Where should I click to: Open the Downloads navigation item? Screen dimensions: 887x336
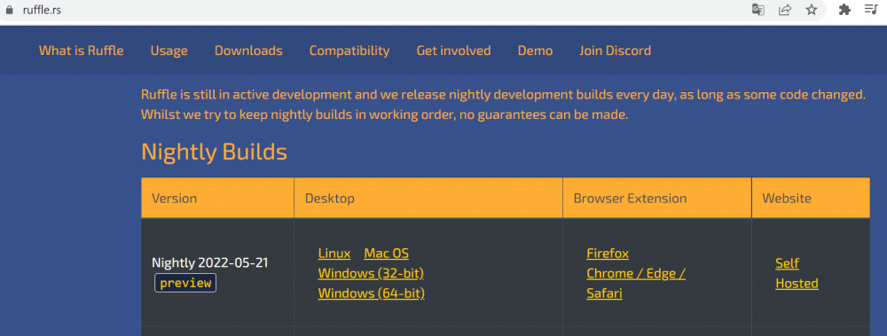pyautogui.click(x=248, y=51)
